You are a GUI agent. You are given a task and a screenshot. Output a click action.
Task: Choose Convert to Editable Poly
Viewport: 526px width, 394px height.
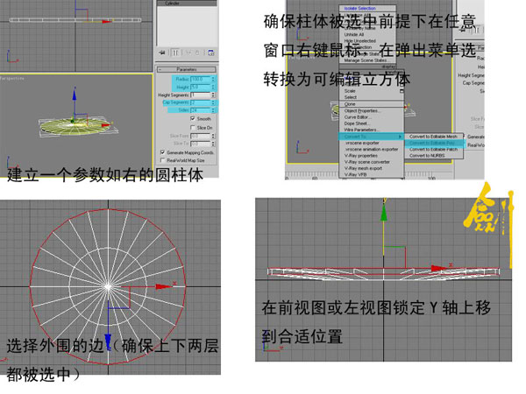432,143
